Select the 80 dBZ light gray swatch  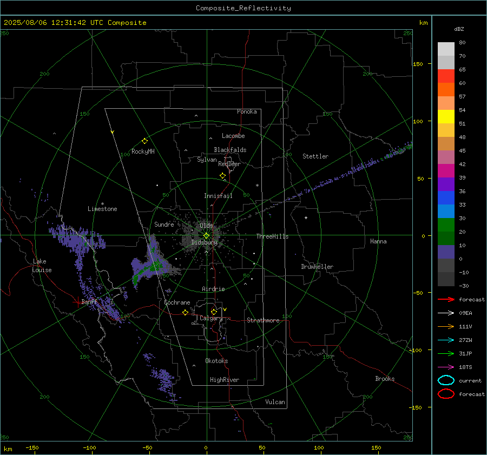[446, 49]
